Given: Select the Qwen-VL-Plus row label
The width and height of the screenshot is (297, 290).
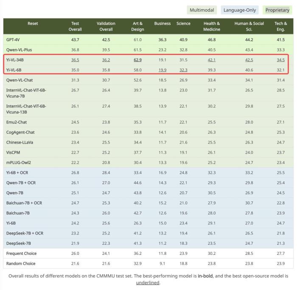Looking at the screenshot, I should (x=19, y=50).
